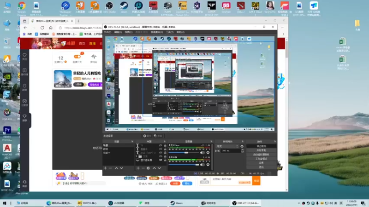The height and width of the screenshot is (207, 369).
Task: Toggle lock on third text source
Action: (165, 153)
